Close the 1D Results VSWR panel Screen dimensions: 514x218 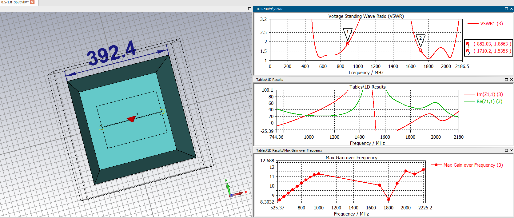pyautogui.click(x=511, y=9)
